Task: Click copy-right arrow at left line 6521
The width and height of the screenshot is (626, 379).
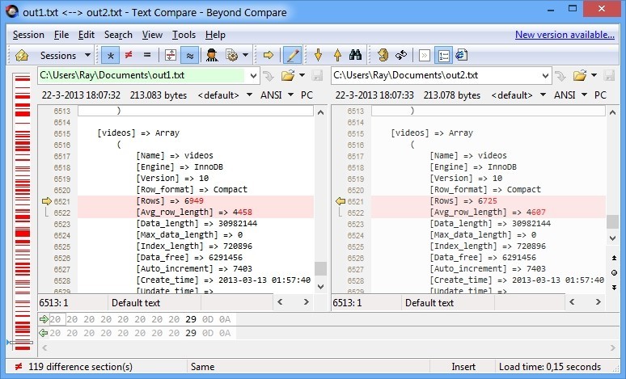Action: coord(47,201)
